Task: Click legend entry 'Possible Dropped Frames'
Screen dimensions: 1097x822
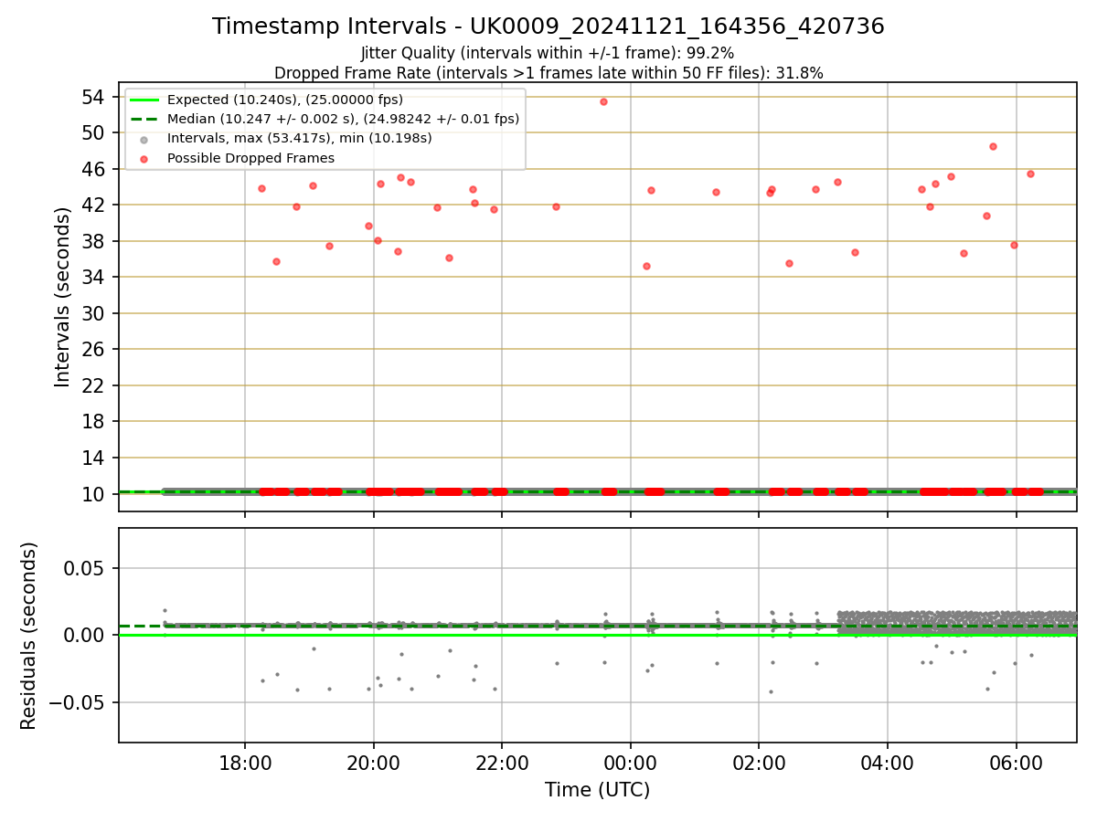Action: coord(250,158)
